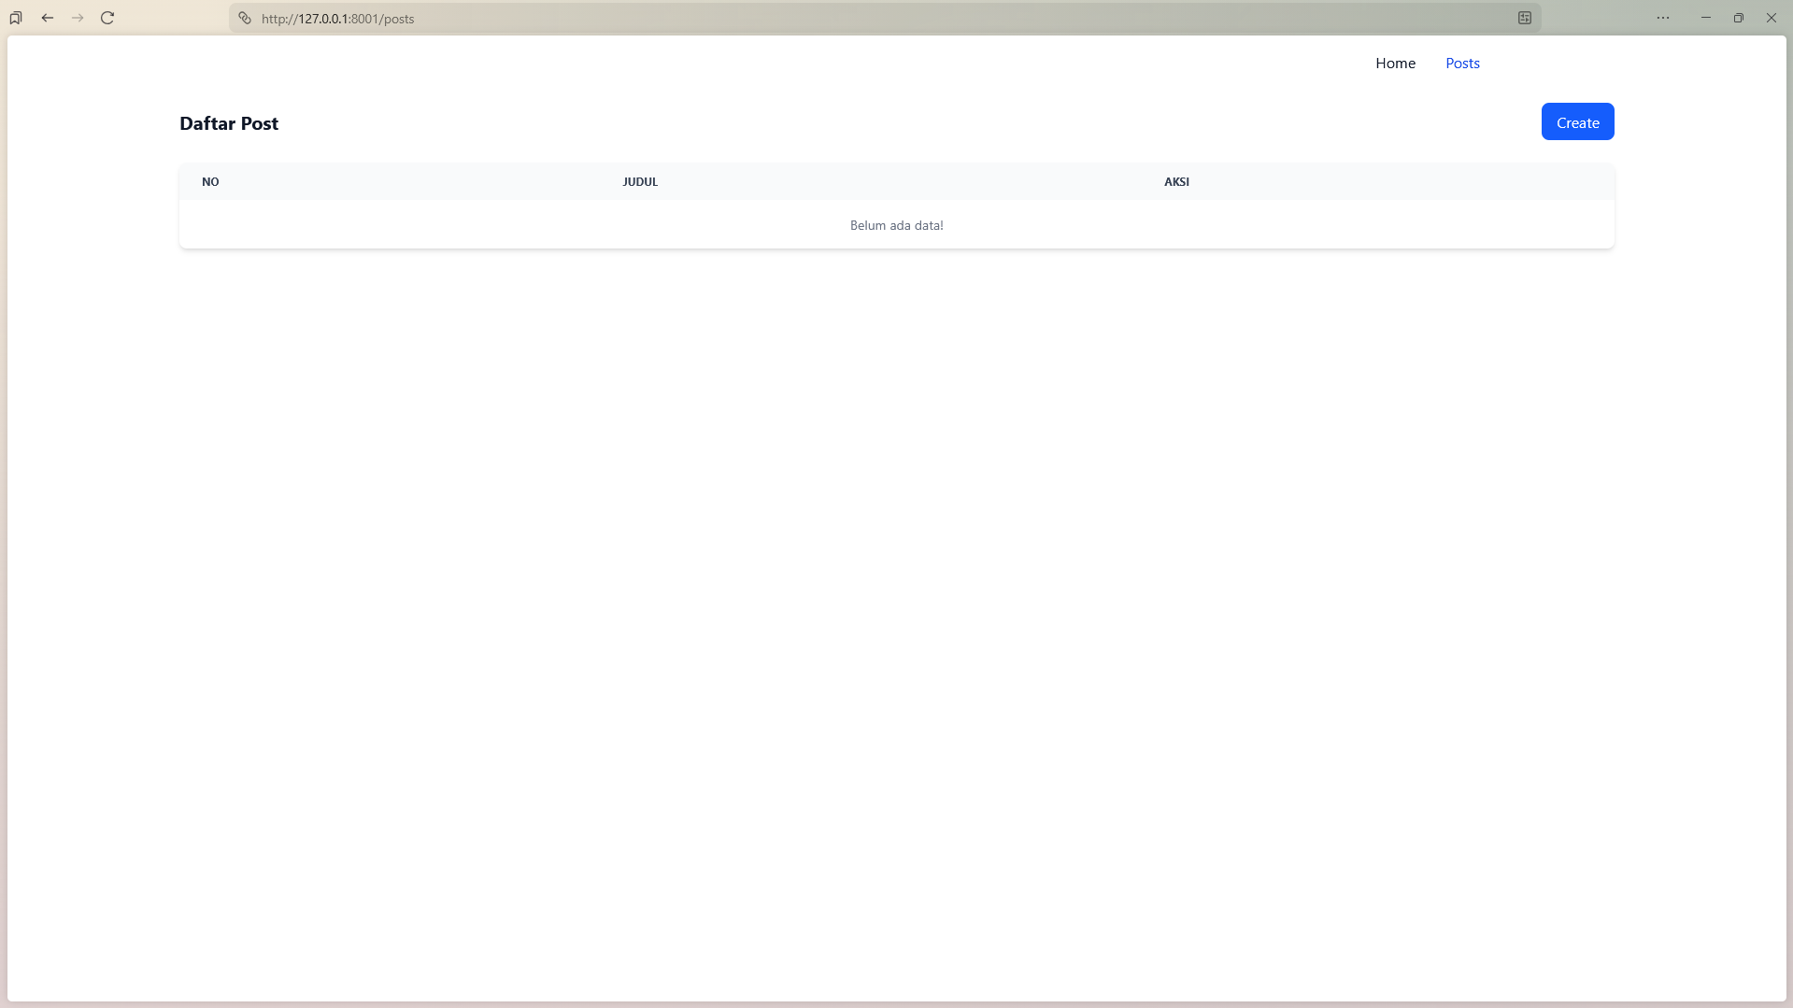
Task: Go back using the left arrow
Action: tap(48, 18)
